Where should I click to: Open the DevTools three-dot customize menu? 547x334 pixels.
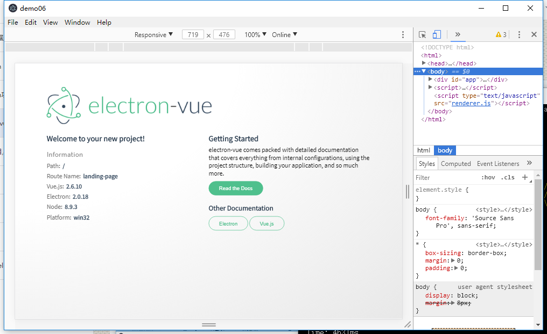point(519,34)
